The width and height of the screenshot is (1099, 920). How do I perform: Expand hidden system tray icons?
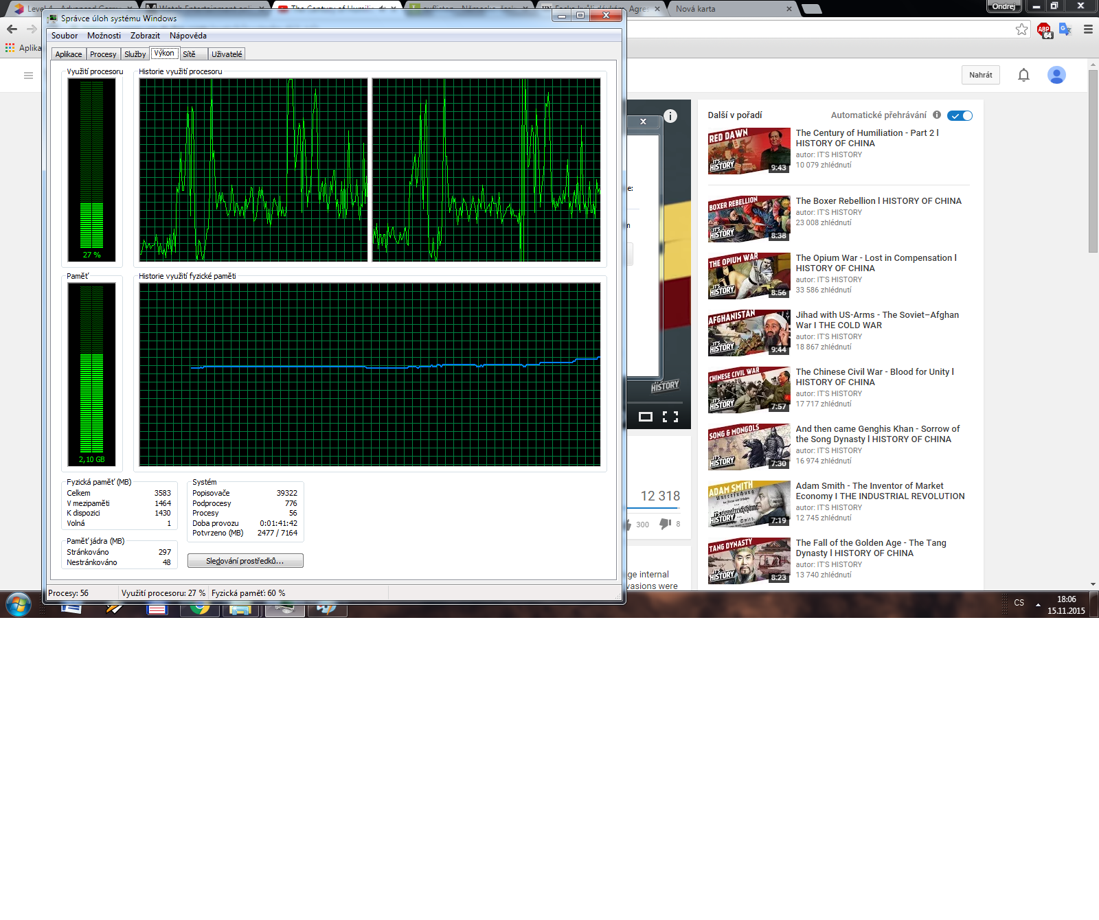click(1038, 605)
